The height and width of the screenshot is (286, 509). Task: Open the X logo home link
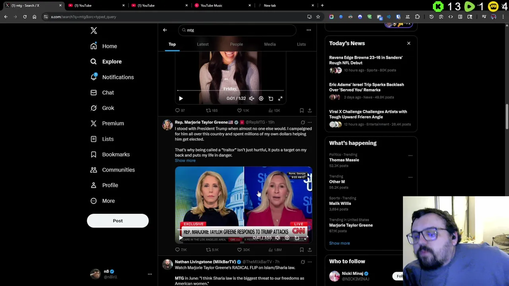coord(94,31)
